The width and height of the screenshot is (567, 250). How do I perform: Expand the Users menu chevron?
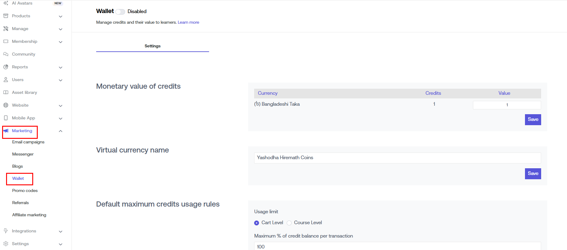click(61, 80)
